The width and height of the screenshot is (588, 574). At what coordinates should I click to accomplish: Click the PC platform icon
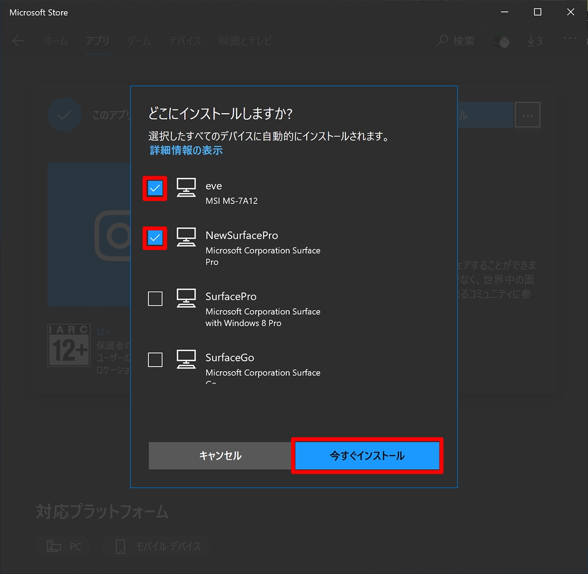tap(54, 547)
